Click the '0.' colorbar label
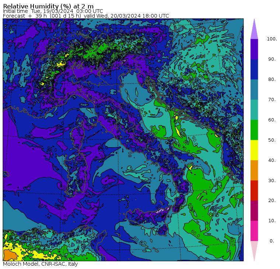Image resolution: width=280 pixels, height=269 pixels. [x=272, y=241]
